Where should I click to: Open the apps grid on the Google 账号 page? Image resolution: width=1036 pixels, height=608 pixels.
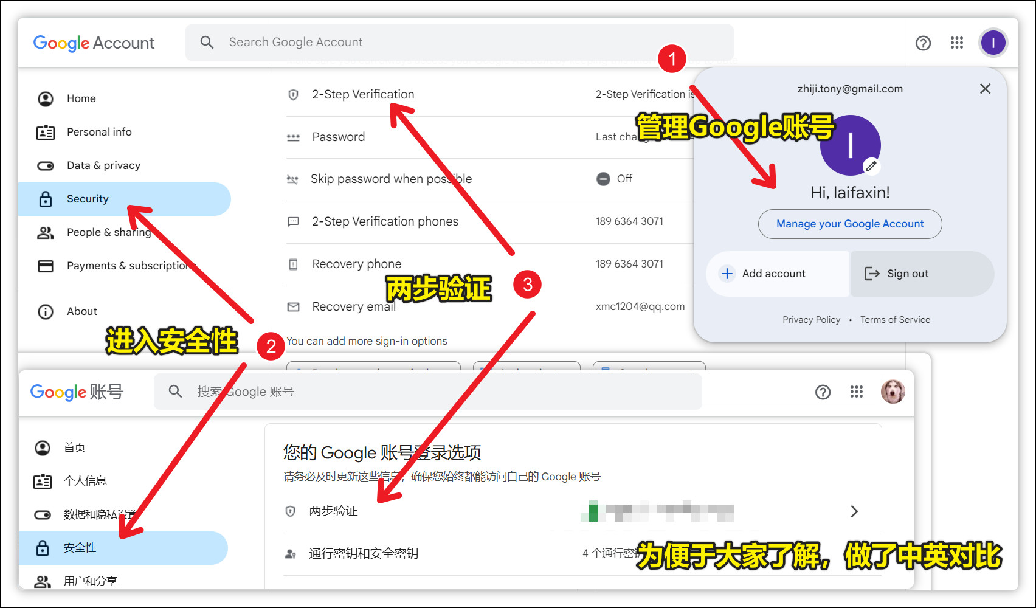[x=857, y=392]
